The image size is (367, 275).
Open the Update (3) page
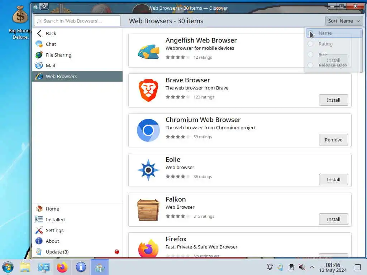click(77, 252)
